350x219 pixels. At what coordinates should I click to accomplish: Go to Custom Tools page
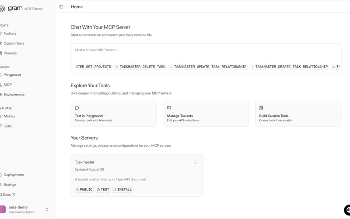pyautogui.click(x=14, y=43)
